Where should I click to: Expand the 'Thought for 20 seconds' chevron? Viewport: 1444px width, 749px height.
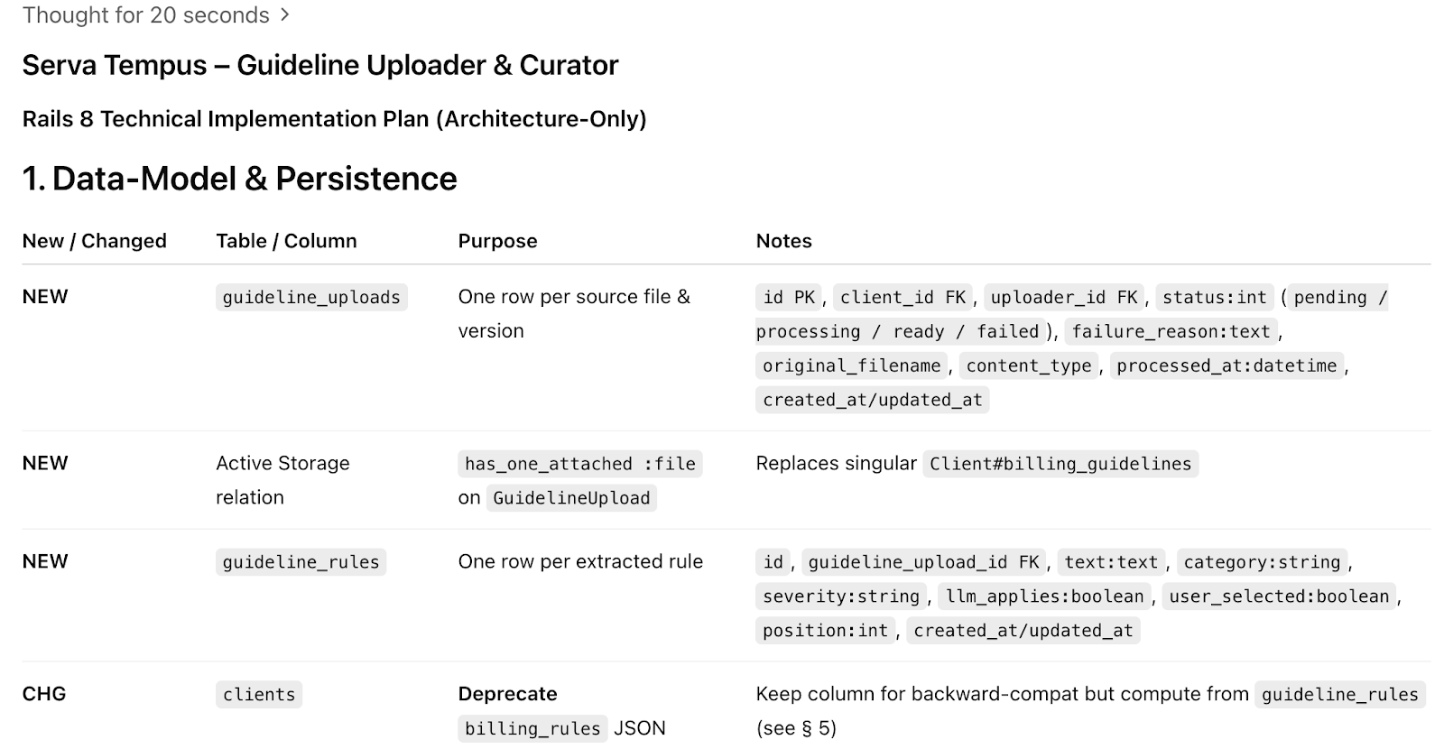(285, 15)
